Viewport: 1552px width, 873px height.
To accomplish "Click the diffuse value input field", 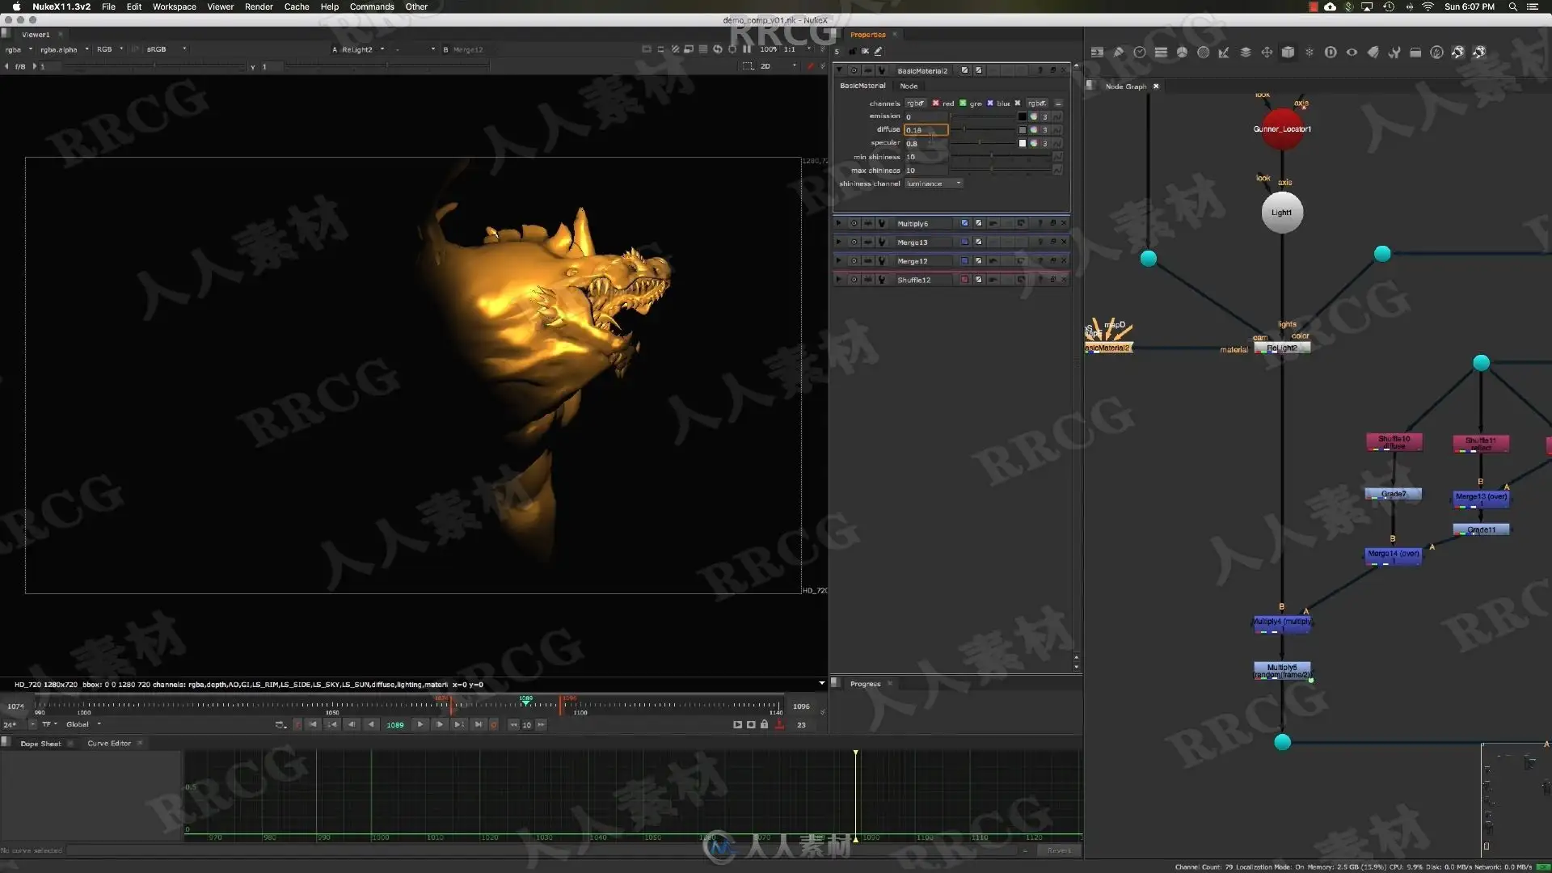I will (x=926, y=129).
